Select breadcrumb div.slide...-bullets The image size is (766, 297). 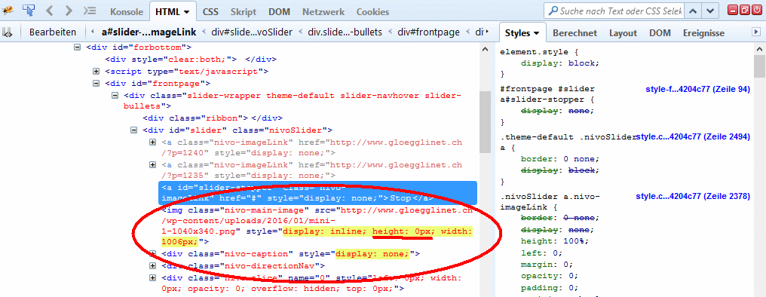[345, 32]
